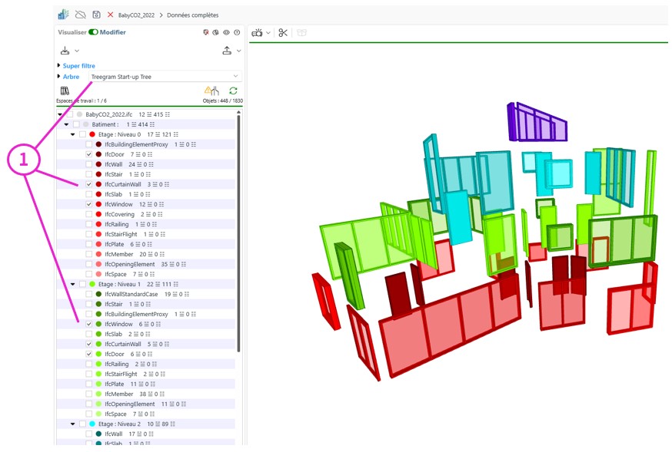Open the import download arrow dropdown
This screenshot has width=672, height=452.
(69, 51)
